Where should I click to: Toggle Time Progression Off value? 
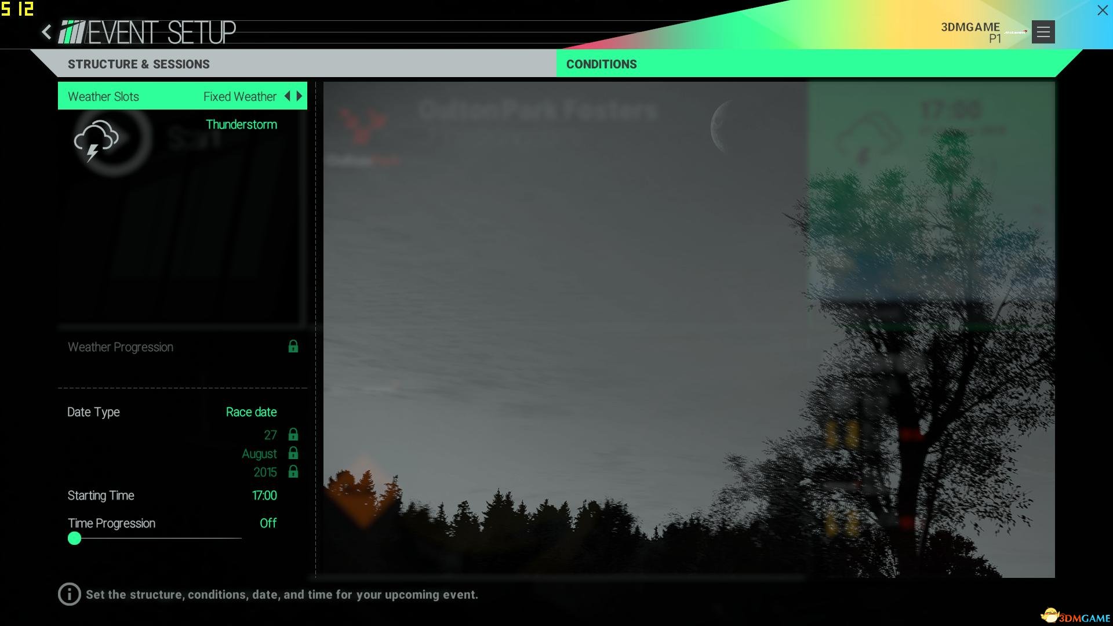point(268,523)
